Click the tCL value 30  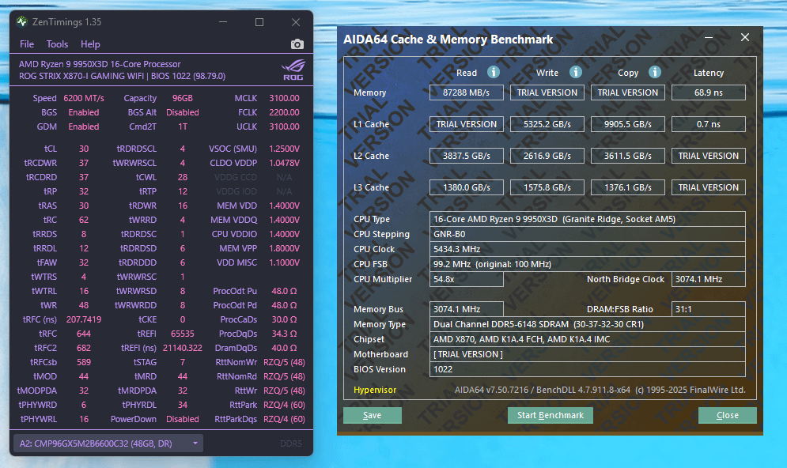click(x=84, y=149)
